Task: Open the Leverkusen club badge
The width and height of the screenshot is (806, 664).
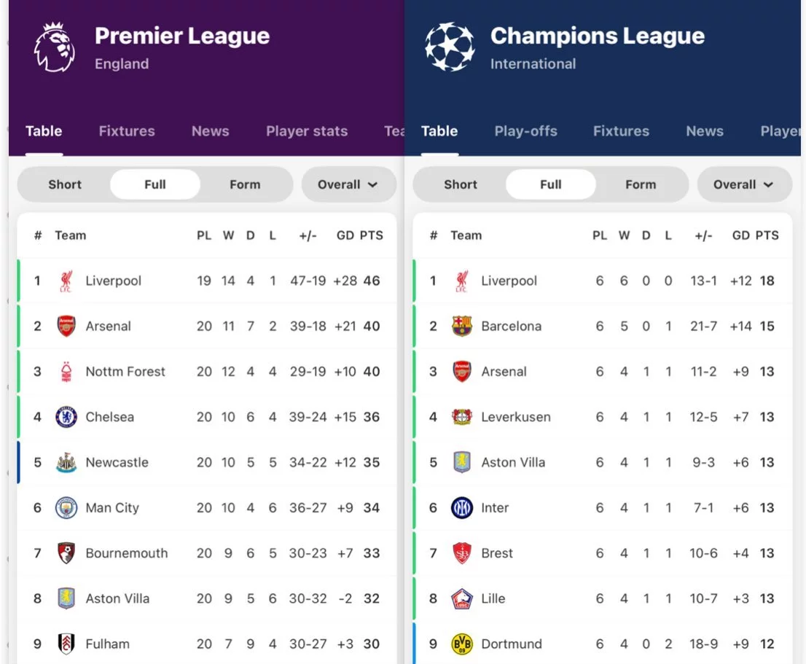Action: coord(461,417)
